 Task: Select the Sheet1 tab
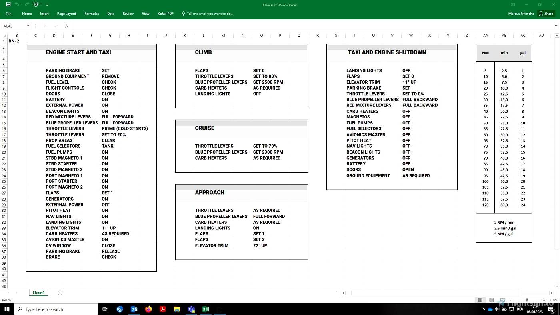pyautogui.click(x=38, y=293)
